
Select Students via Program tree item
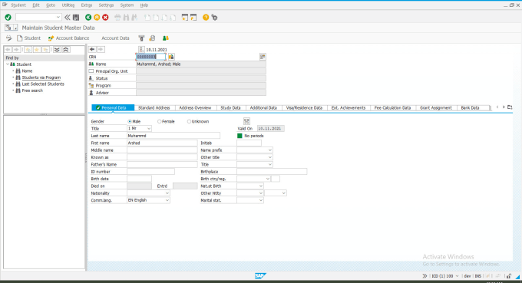pyautogui.click(x=41, y=77)
